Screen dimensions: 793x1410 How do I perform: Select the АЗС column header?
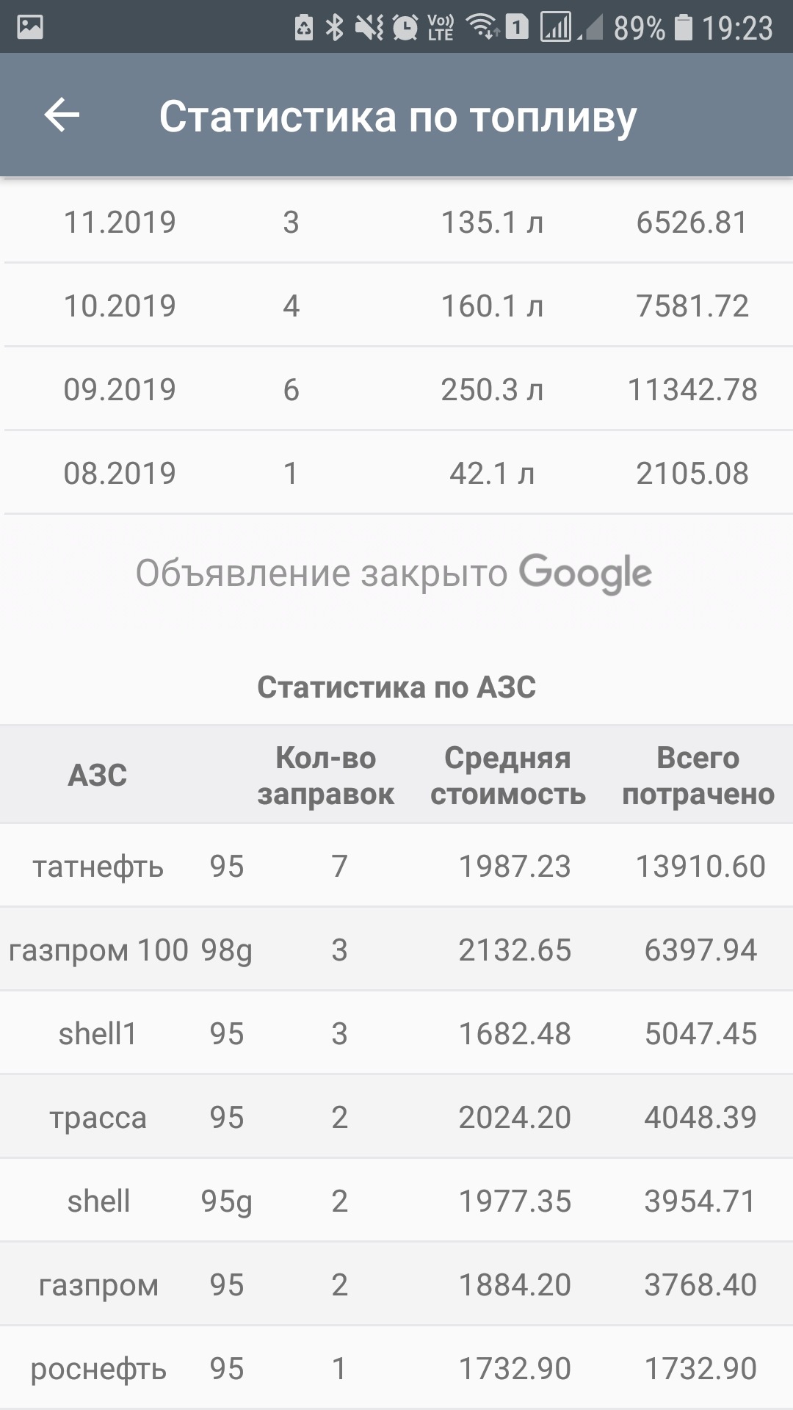[x=98, y=775]
